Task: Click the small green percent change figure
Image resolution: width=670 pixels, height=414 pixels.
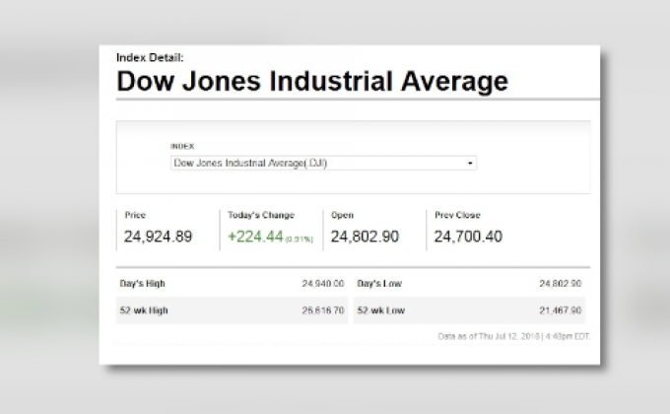Action: (x=300, y=240)
